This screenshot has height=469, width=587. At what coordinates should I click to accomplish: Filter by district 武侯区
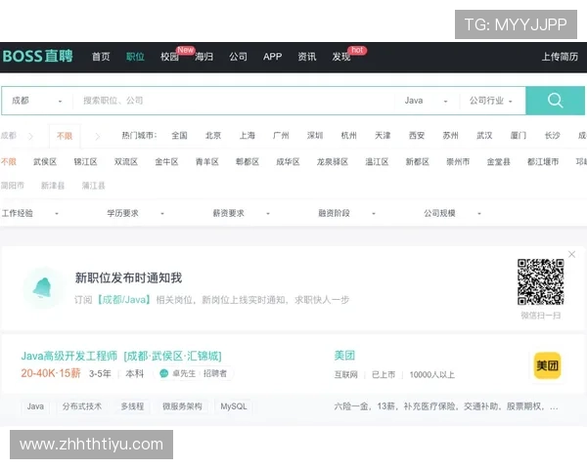coord(45,162)
